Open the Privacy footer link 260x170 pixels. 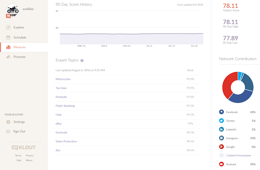click(29, 155)
